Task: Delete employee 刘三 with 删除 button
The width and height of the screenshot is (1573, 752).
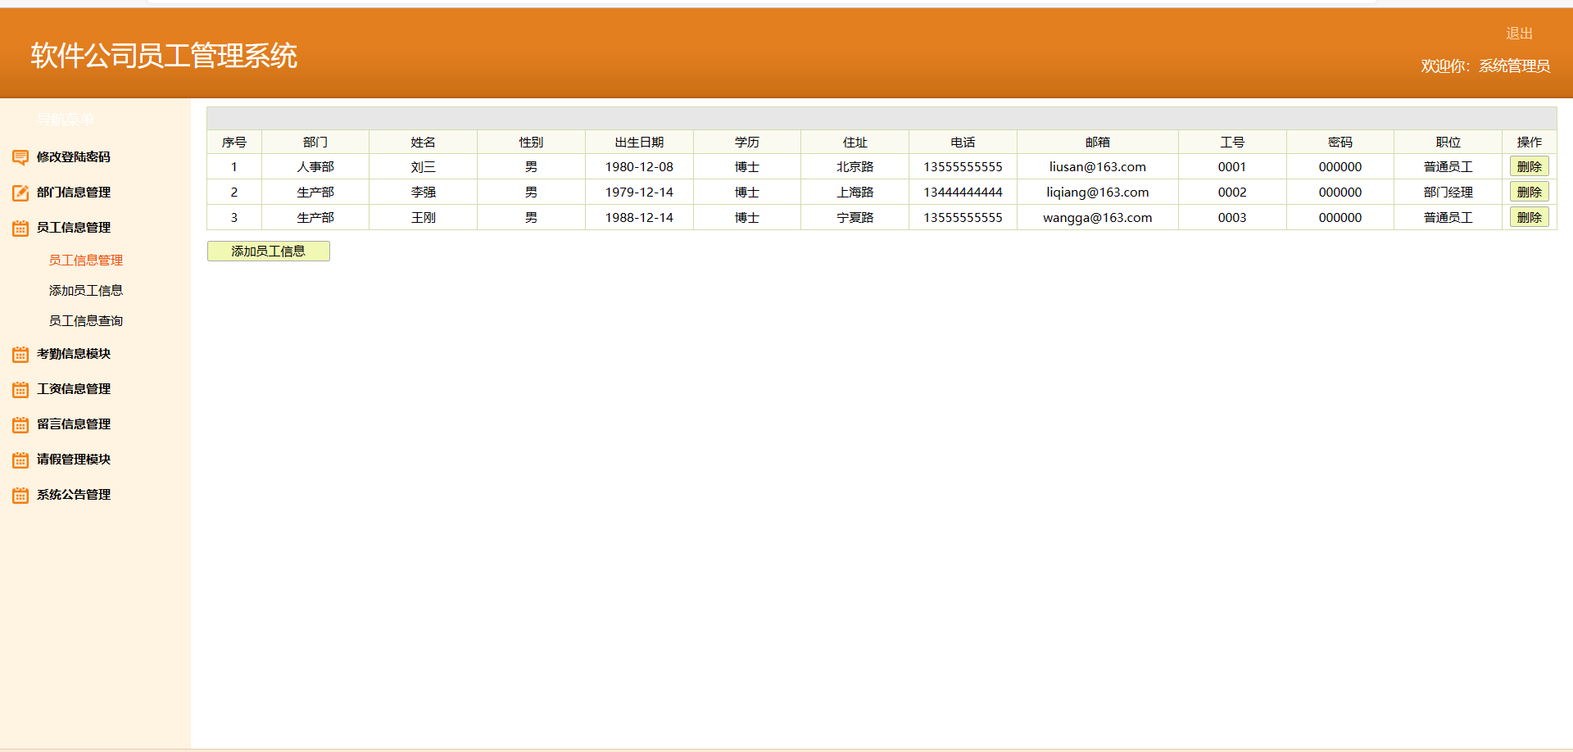Action: 1529,166
